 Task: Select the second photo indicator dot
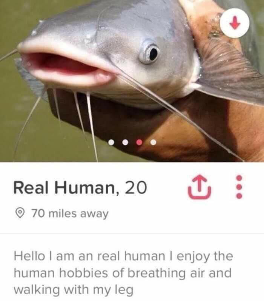point(125,142)
